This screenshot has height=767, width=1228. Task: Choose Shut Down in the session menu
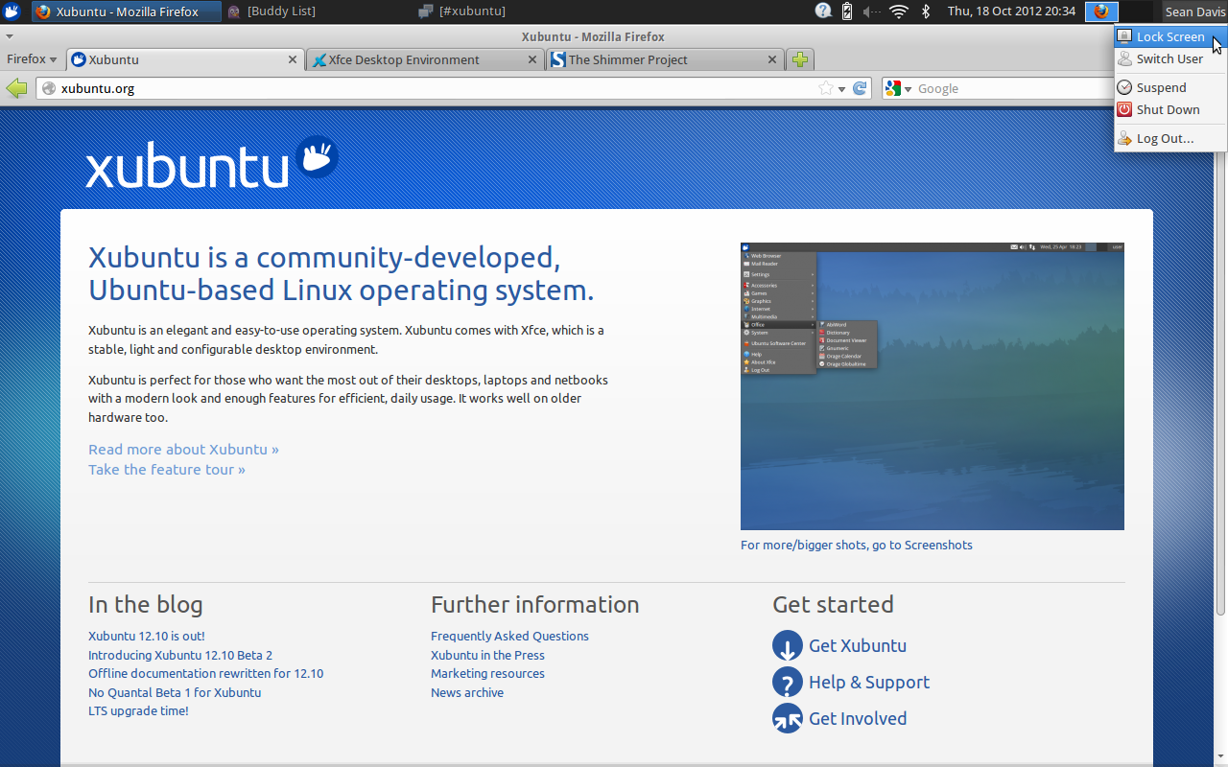pos(1168,109)
